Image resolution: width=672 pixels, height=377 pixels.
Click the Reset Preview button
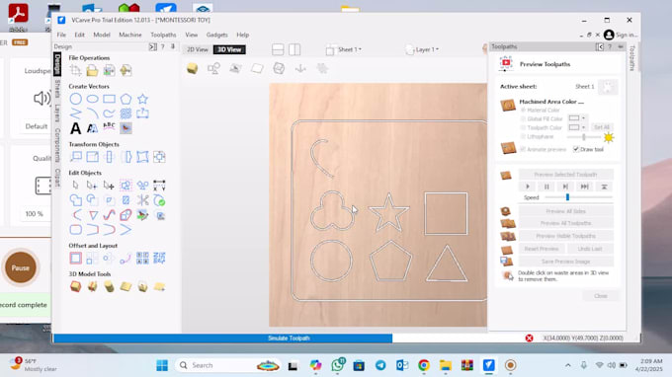542,249
